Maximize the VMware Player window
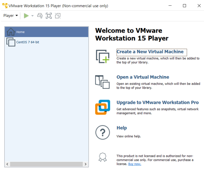 point(184,6)
